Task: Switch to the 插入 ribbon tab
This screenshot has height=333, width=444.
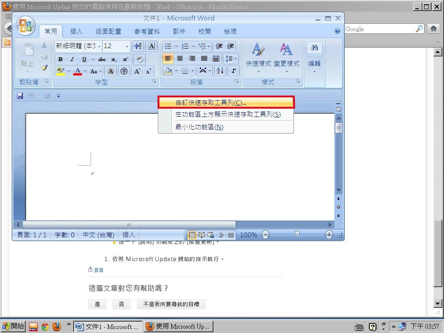Action: click(76, 31)
